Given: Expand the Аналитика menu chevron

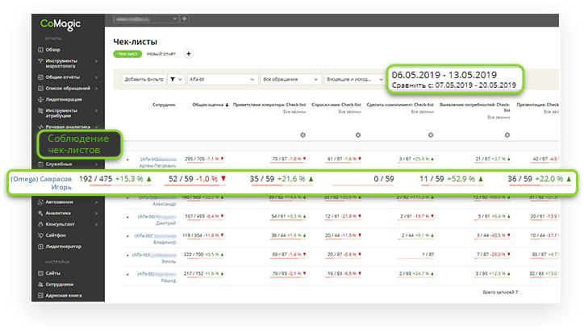Looking at the screenshot, I should click(97, 214).
